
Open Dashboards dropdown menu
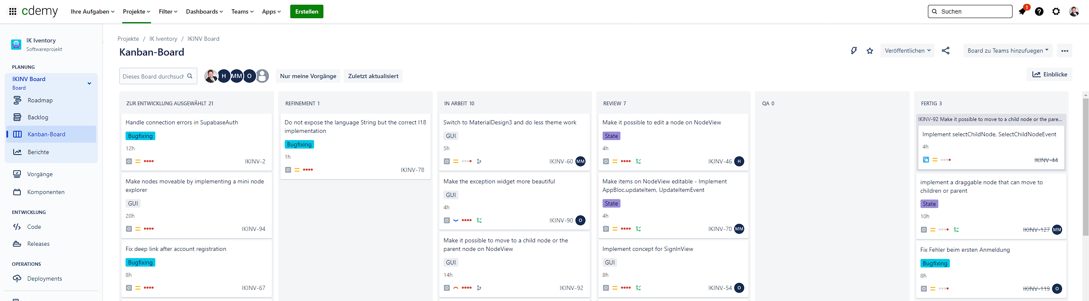(204, 11)
